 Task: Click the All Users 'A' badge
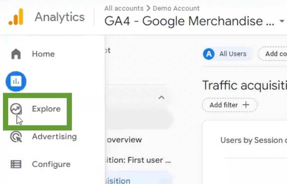tap(209, 54)
